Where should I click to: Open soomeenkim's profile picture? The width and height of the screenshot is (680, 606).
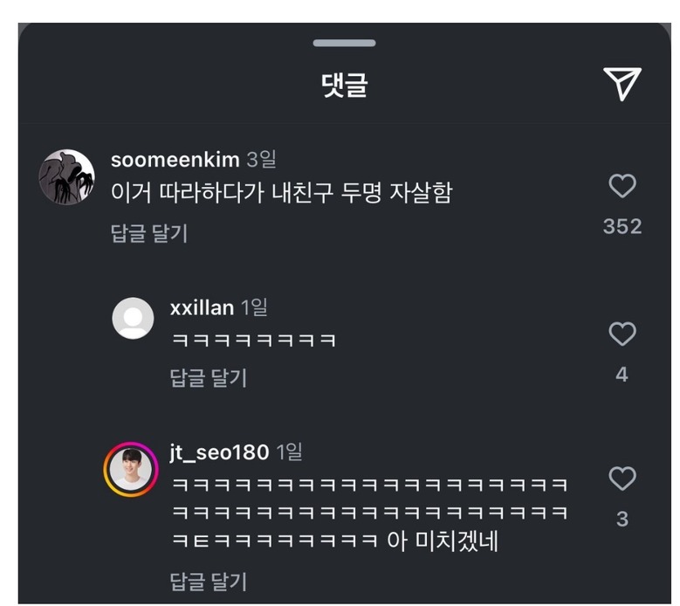67,177
